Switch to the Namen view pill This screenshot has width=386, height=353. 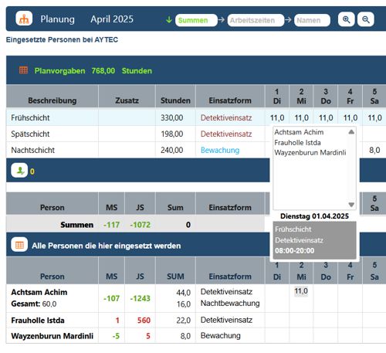coord(312,20)
